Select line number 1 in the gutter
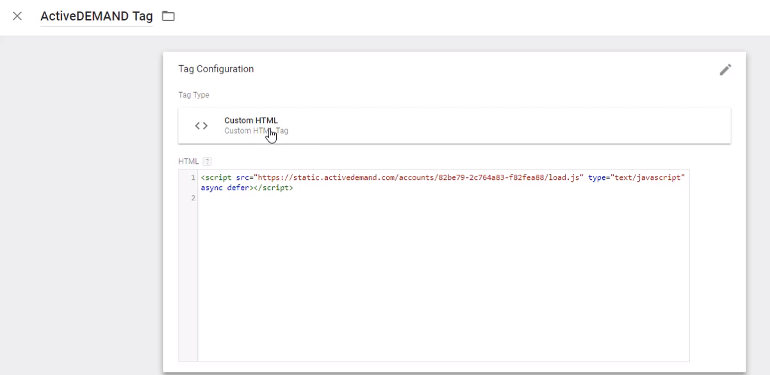Screen dimensions: 770x375 tap(193, 178)
